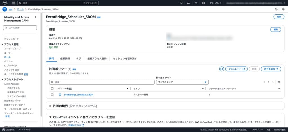Collapse the IAM sidebar with the chevron
This screenshot has width=288, height=132.
click(35, 17)
